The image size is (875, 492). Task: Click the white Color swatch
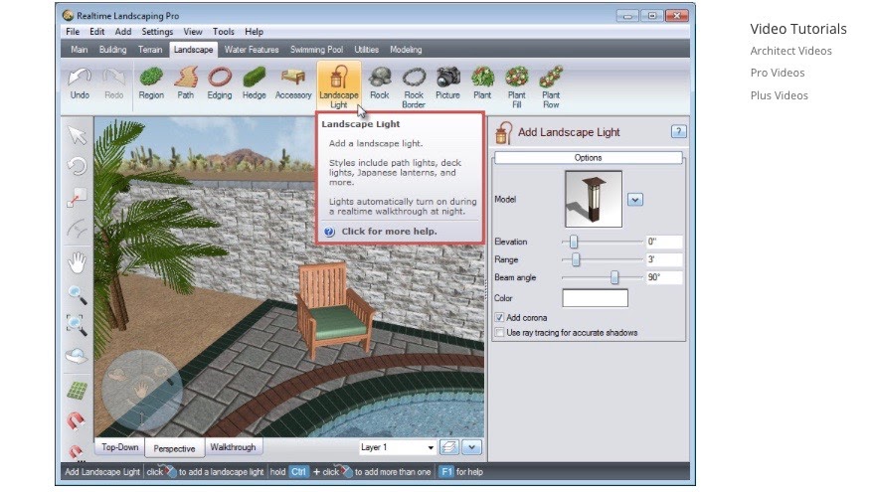click(595, 298)
